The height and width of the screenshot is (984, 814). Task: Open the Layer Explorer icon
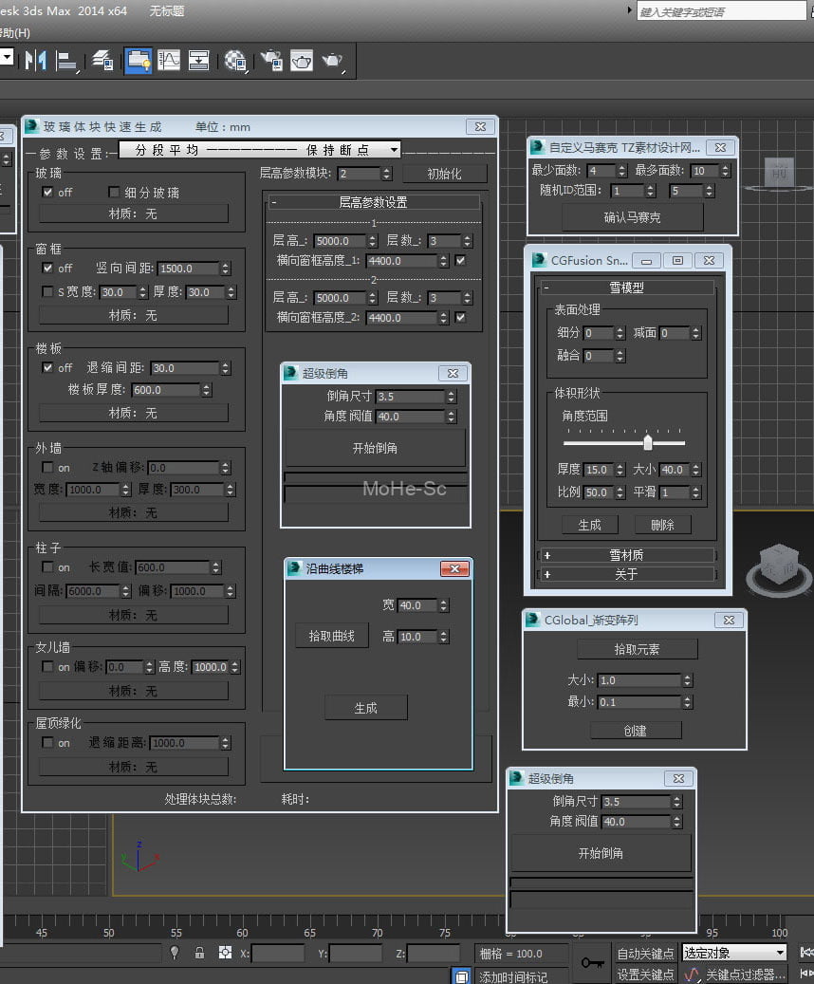tap(102, 60)
